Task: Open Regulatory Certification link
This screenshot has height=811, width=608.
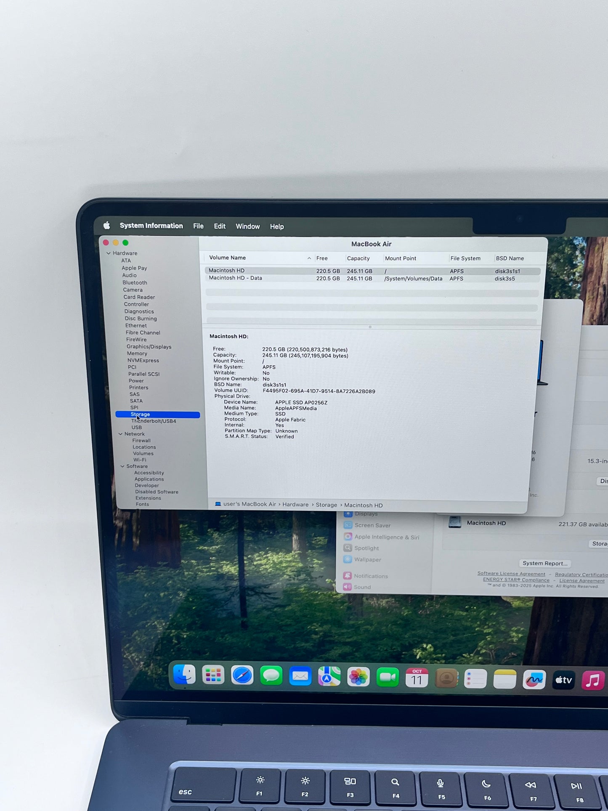Action: (x=581, y=574)
